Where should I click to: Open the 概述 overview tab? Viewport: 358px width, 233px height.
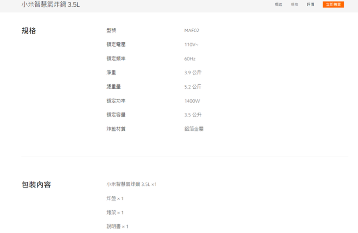[278, 4]
